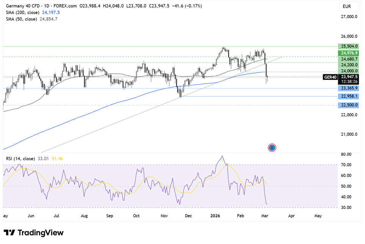365x244 pixels.
Task: Select the 24,200.0 price level label
Action: click(x=349, y=65)
